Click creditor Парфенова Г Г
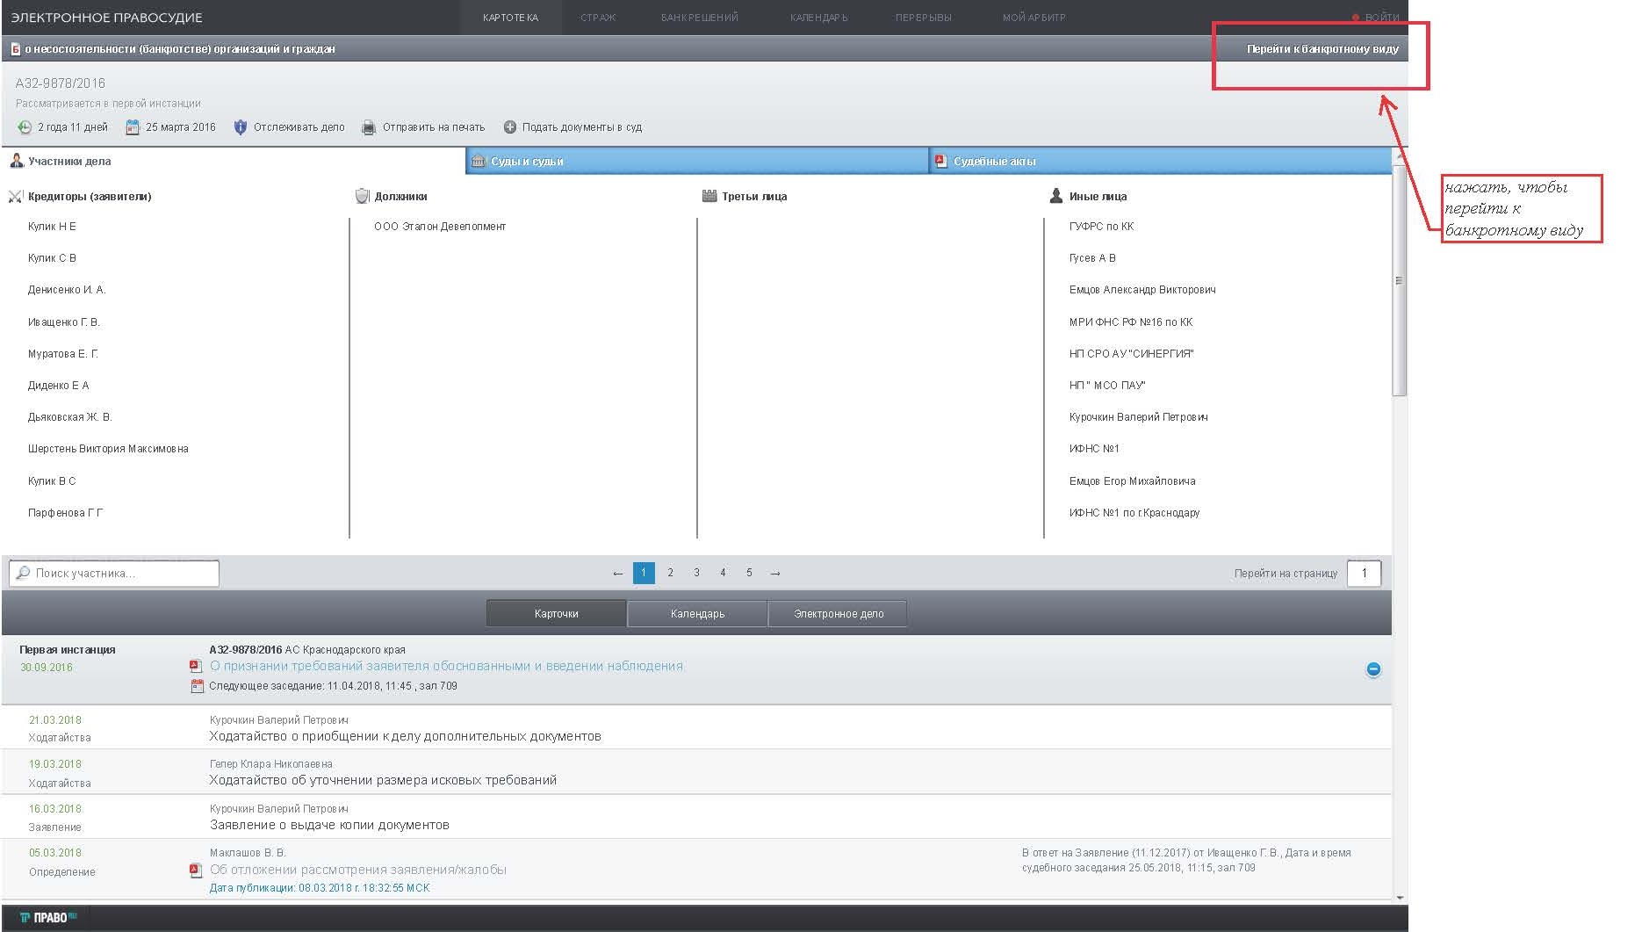This screenshot has width=1642, height=932. [x=65, y=513]
